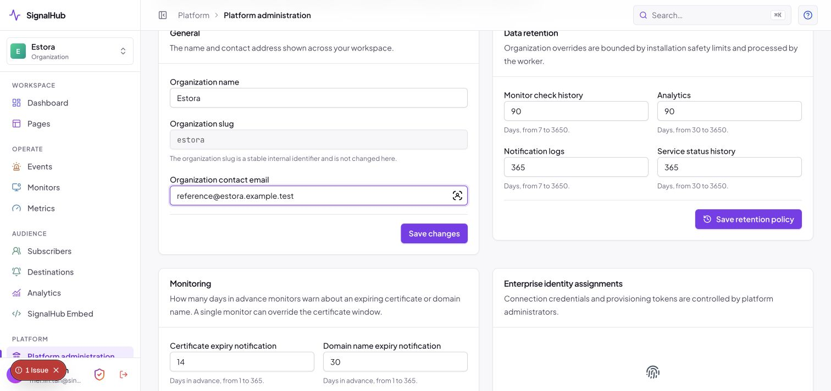Image resolution: width=831 pixels, height=391 pixels.
Task: Go to Pages in the sidebar
Action: (70, 124)
